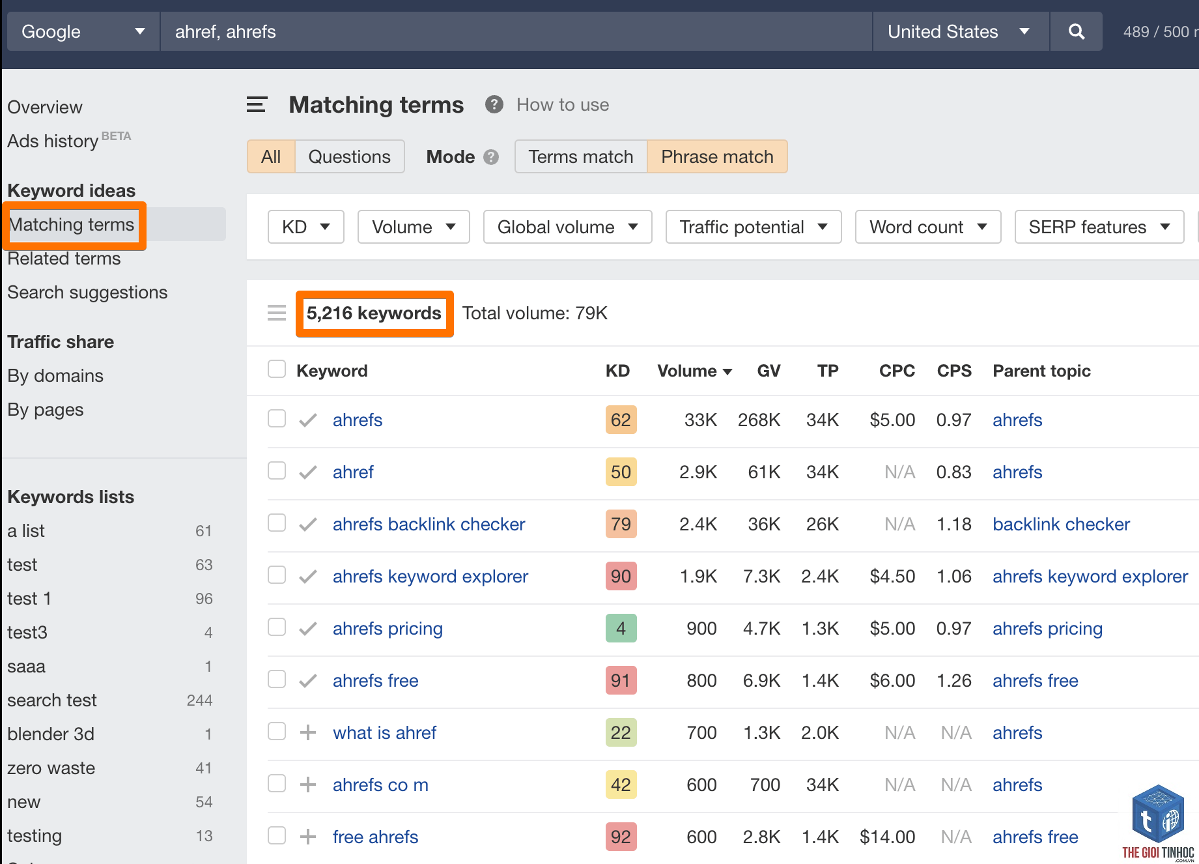This screenshot has height=864, width=1199.
Task: Open the Volume filter dropdown
Action: click(414, 227)
